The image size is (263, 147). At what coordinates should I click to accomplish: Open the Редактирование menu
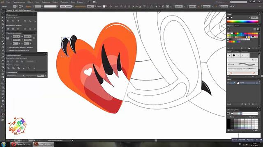[19, 2]
